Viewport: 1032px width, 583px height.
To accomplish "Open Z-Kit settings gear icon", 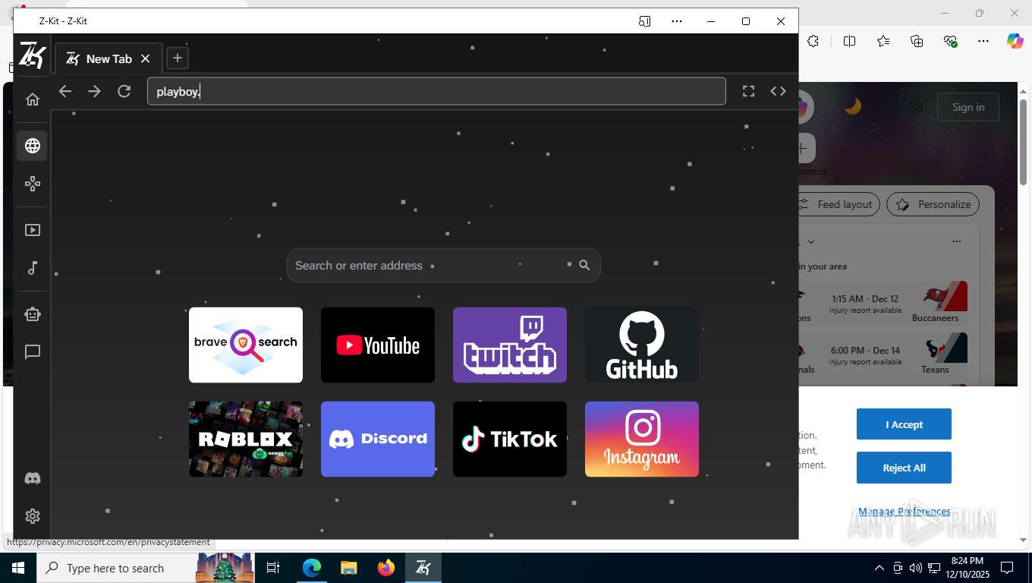I will [33, 516].
